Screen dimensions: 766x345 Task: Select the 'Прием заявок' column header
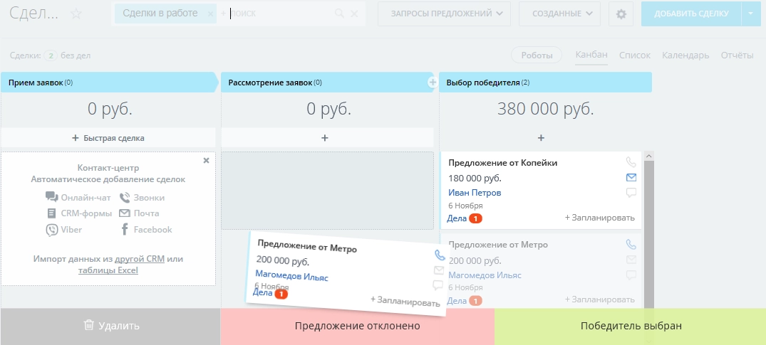[108, 83]
